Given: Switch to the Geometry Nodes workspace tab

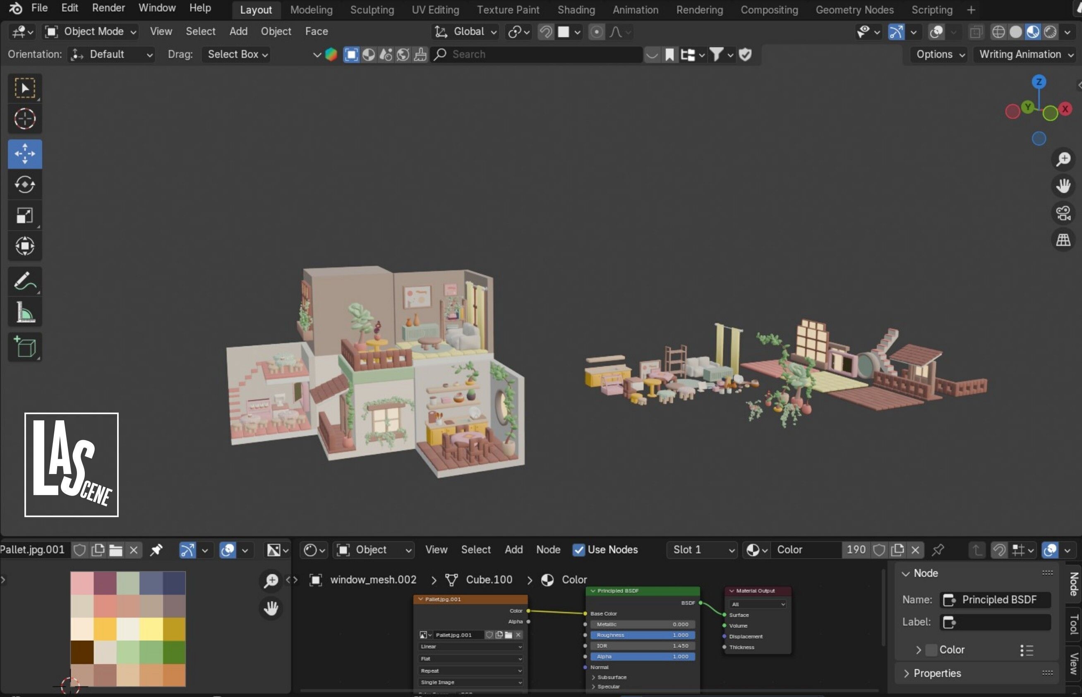Looking at the screenshot, I should 854,10.
